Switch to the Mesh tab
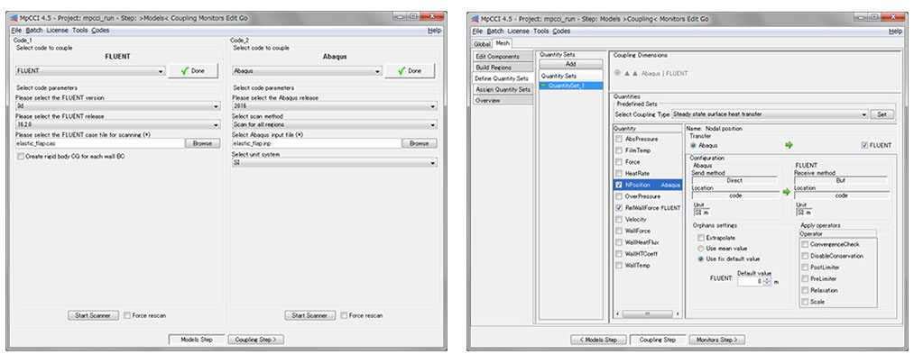 [503, 43]
